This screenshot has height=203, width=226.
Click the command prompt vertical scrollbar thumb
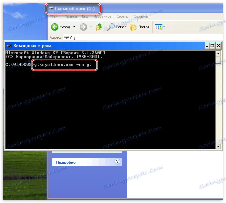pos(218,60)
